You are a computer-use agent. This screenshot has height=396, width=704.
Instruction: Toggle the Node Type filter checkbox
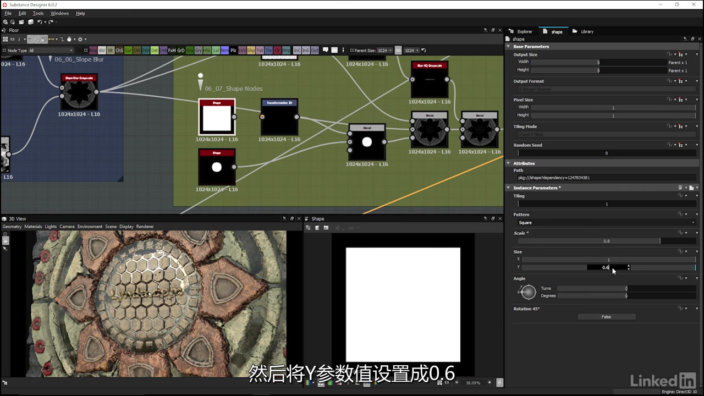(x=4, y=50)
